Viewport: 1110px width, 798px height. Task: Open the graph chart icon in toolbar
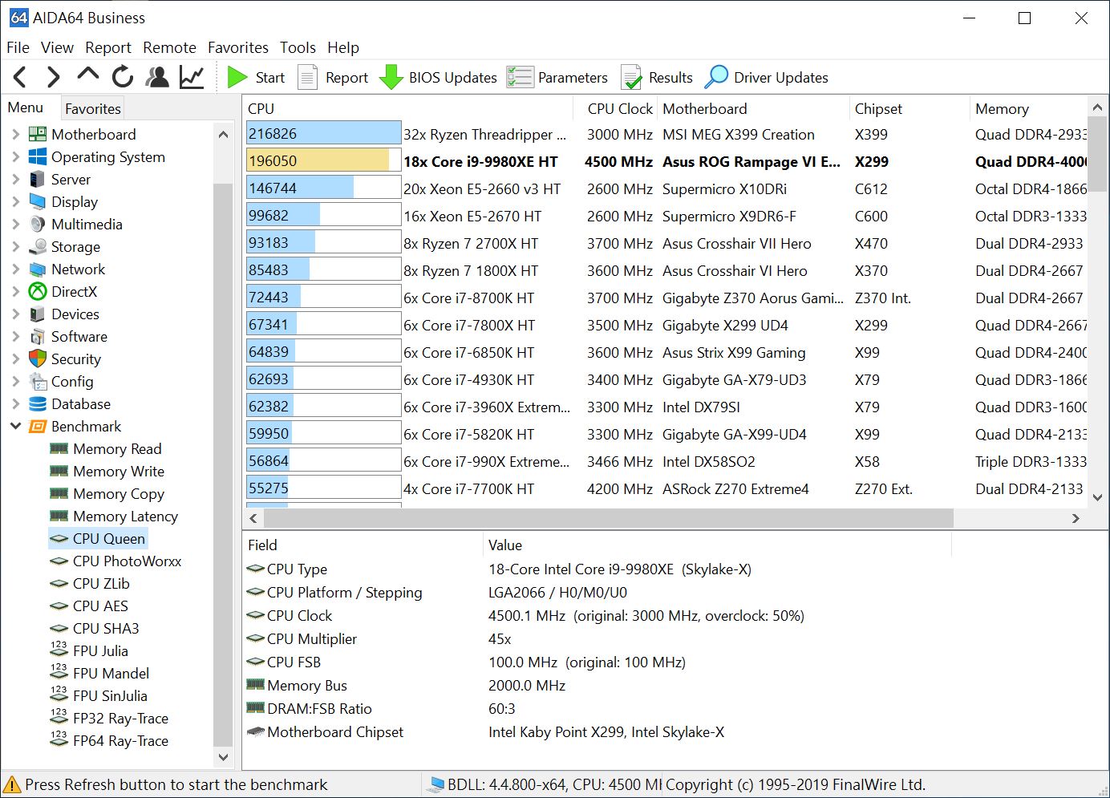point(192,77)
